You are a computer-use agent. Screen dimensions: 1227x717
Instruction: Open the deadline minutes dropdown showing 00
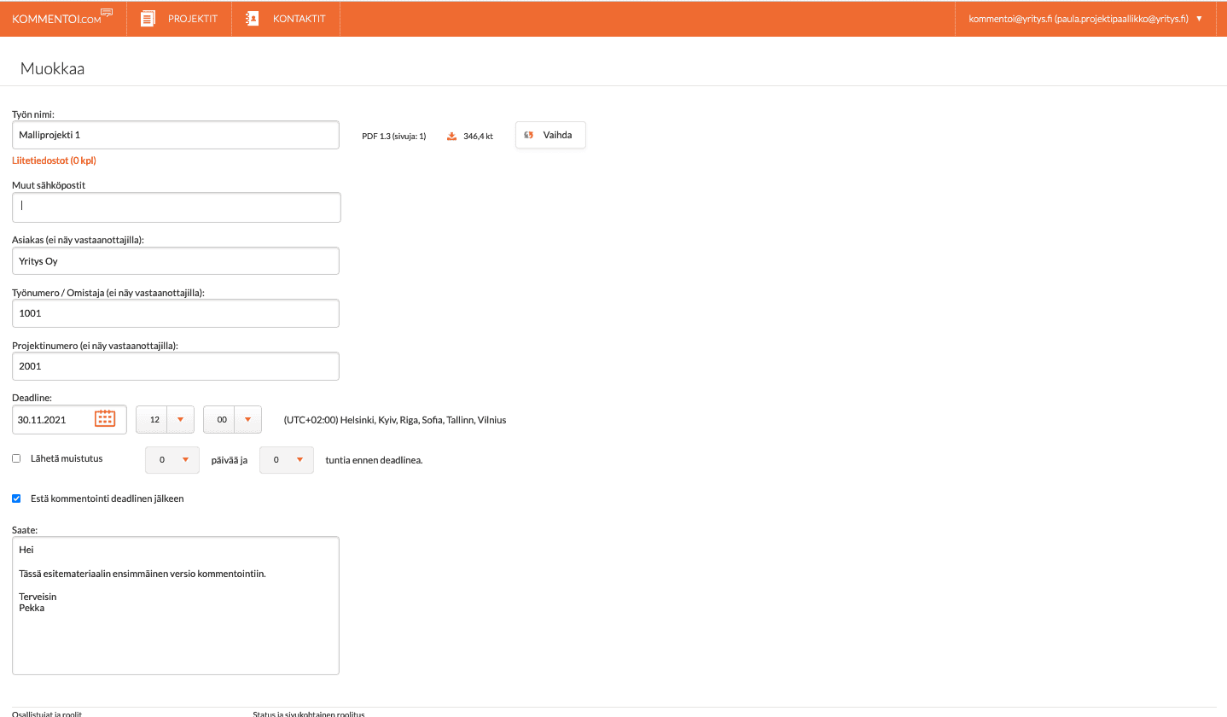point(247,419)
